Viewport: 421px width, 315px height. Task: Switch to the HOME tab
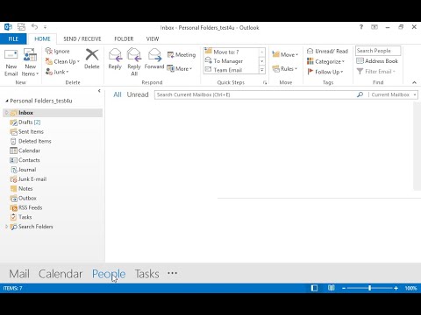[42, 39]
